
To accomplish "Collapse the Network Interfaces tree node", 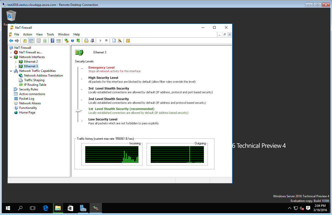I will (x=11, y=57).
